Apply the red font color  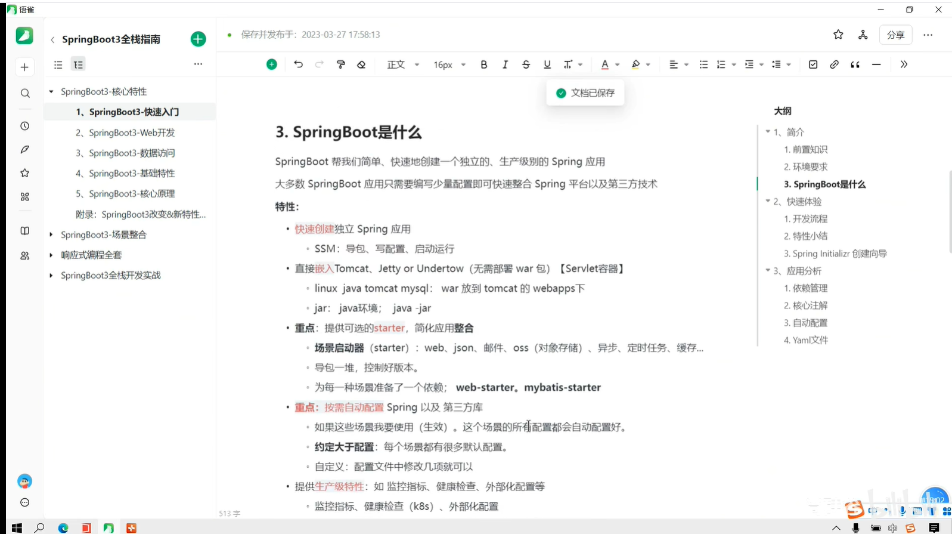point(605,64)
